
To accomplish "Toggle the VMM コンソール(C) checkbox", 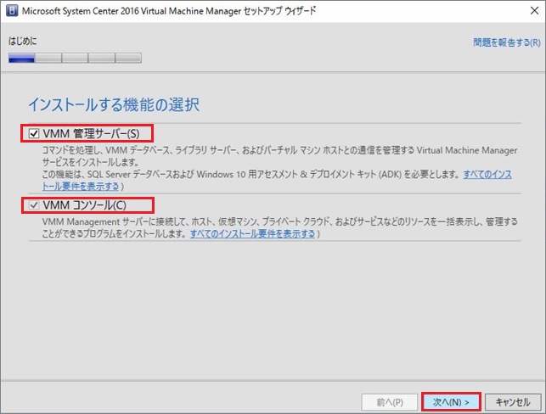I will point(34,204).
